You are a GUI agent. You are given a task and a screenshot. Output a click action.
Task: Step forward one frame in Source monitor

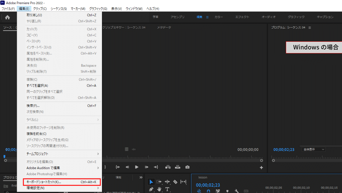(x=146, y=167)
